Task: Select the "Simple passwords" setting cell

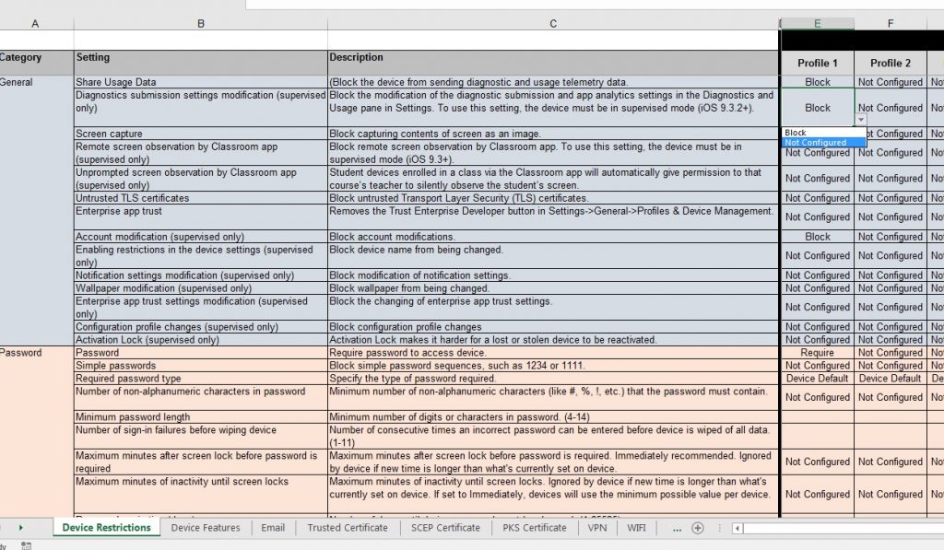Action: coord(200,365)
